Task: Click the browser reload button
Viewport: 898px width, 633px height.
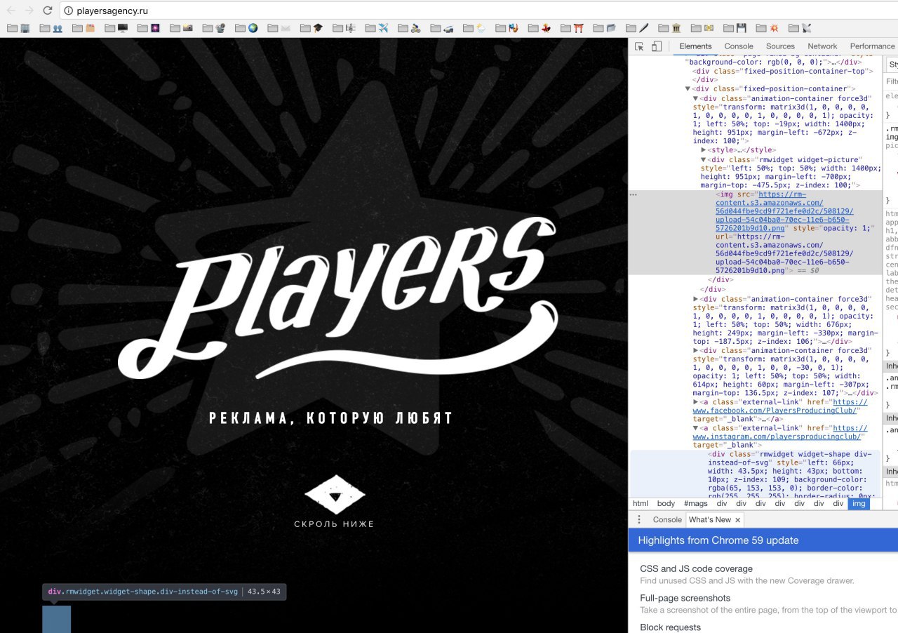Action: point(48,11)
